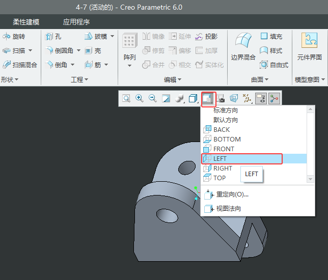Select the Sweep (扫描) tool
This screenshot has width=328, height=280.
point(14,50)
